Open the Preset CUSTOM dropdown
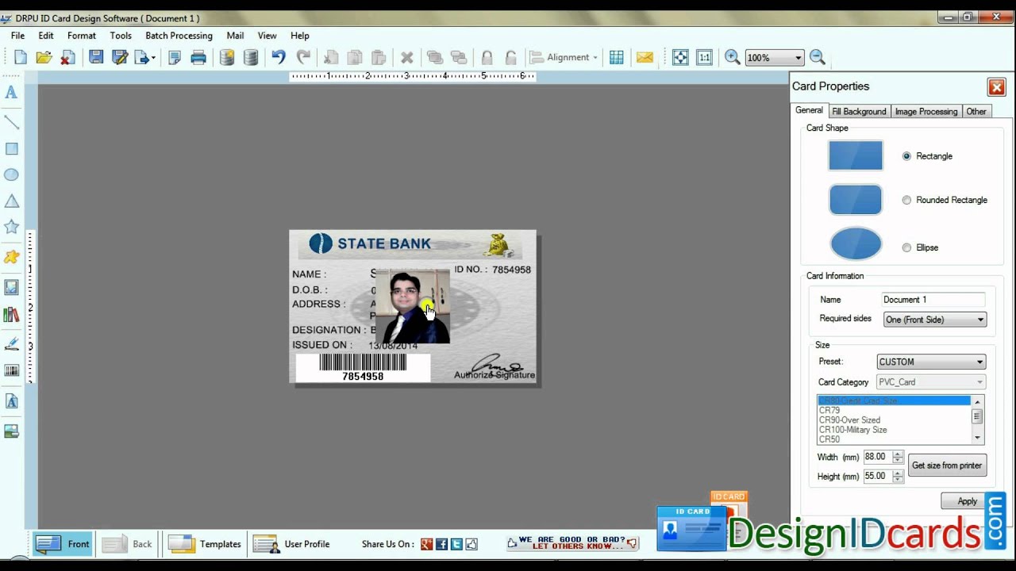This screenshot has height=571, width=1016. [x=931, y=362]
